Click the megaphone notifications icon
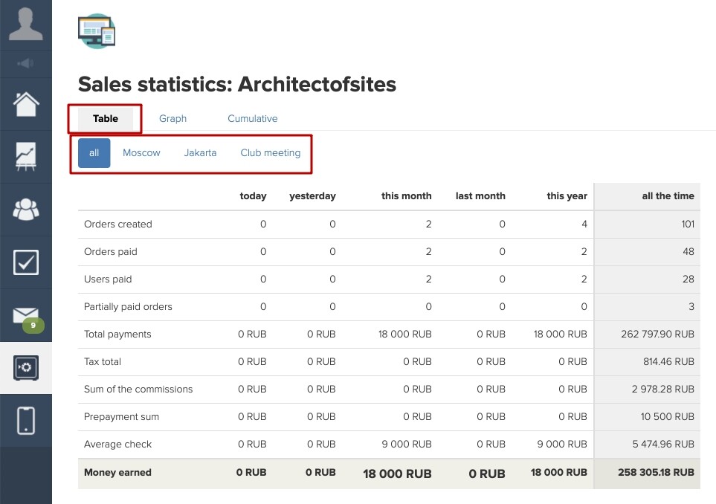This screenshot has height=504, width=716. coord(25,63)
